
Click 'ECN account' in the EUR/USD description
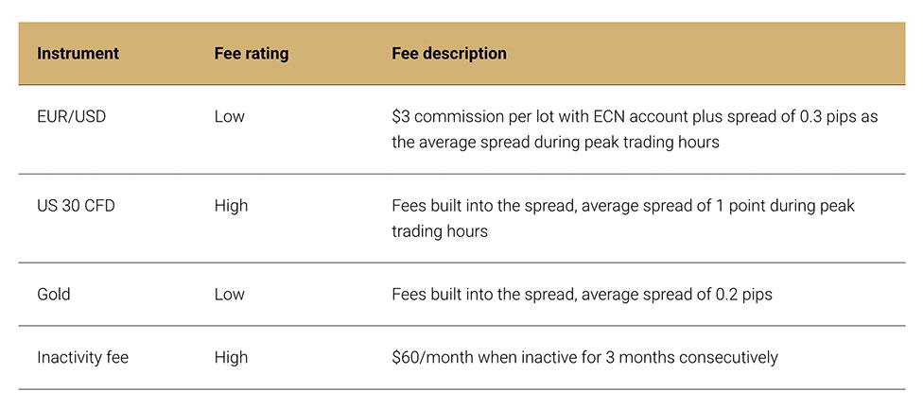point(637,116)
